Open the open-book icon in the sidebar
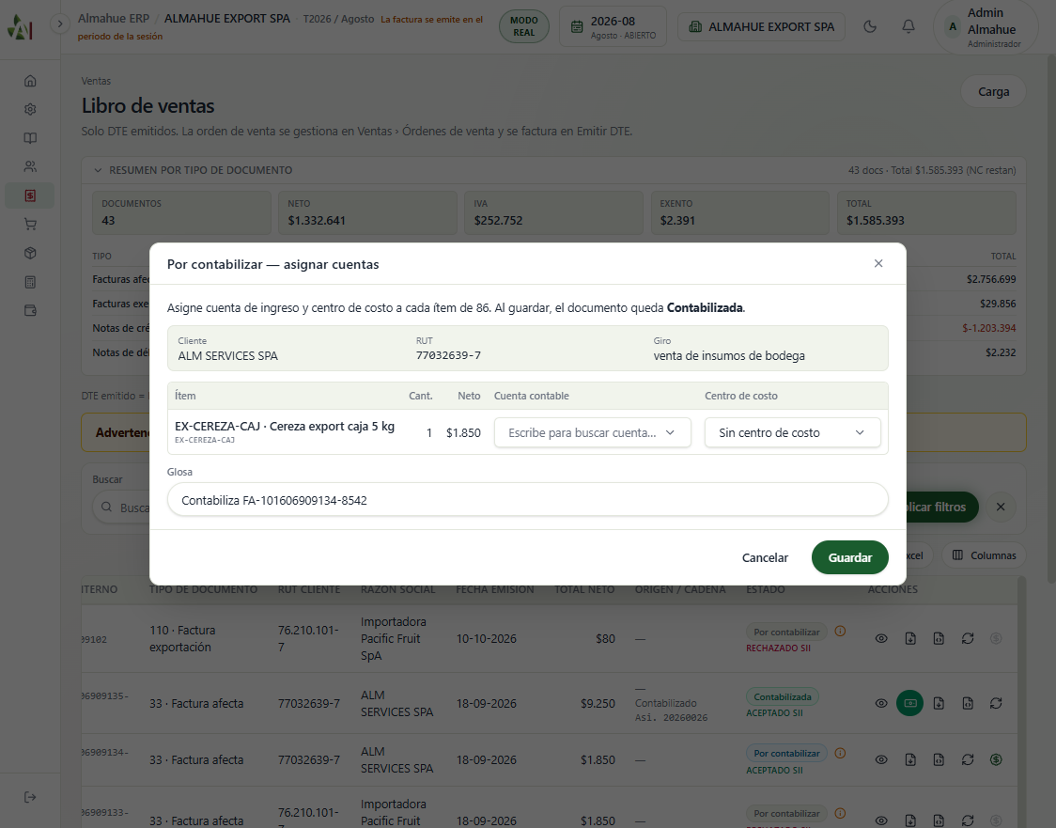The height and width of the screenshot is (828, 1056). pos(30,138)
